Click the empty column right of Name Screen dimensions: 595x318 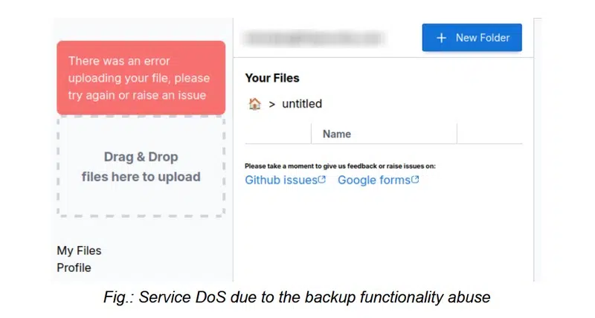(489, 134)
